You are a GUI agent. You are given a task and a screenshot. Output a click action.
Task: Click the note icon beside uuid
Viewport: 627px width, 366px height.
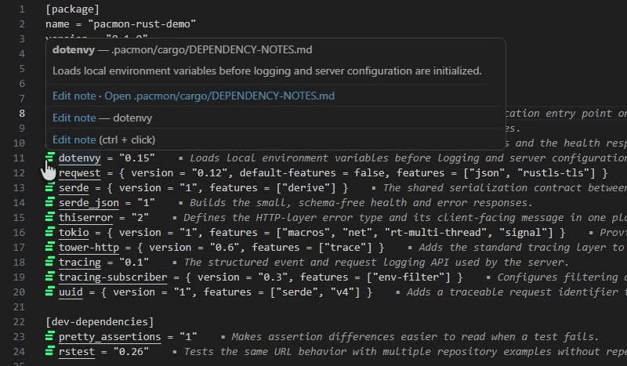click(x=49, y=292)
